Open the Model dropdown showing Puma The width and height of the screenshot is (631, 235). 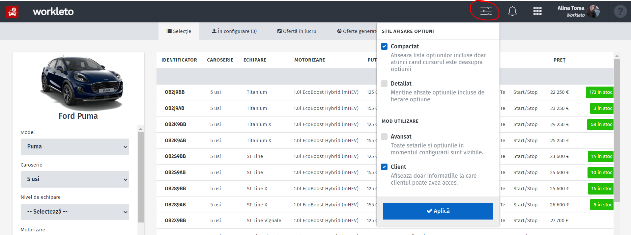[75, 147]
